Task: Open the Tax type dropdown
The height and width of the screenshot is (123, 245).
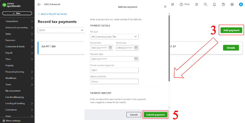Action: (114, 37)
